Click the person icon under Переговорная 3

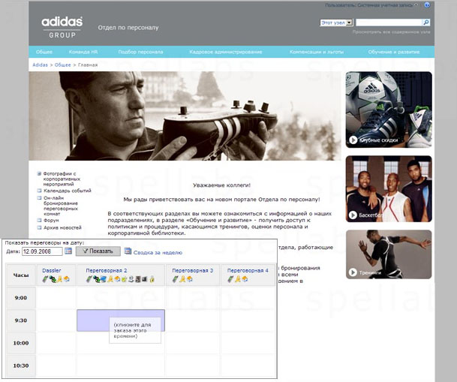(x=182, y=279)
